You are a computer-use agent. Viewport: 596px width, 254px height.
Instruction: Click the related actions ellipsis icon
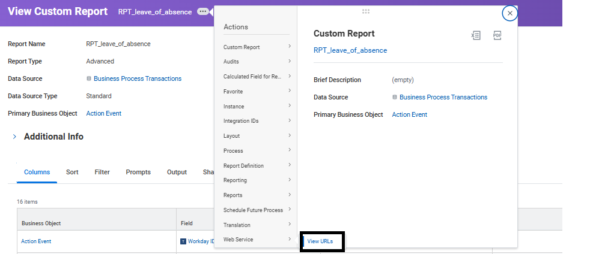[202, 12]
